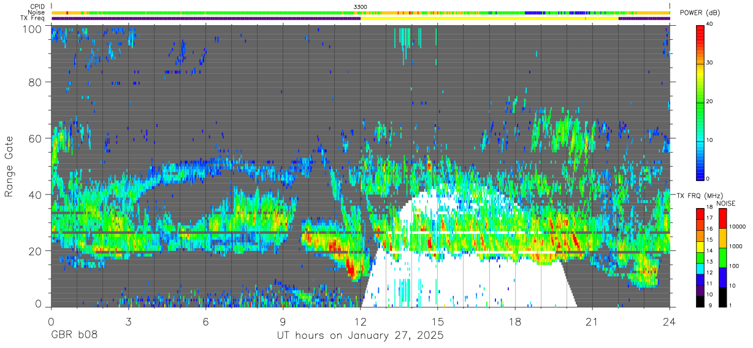The width and height of the screenshot is (753, 348).
Task: Click the 100 label on NOISE scale
Action: pos(734,266)
